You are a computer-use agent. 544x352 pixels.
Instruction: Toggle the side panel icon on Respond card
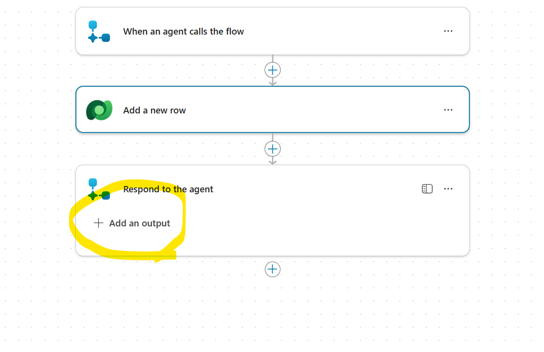[x=427, y=189]
